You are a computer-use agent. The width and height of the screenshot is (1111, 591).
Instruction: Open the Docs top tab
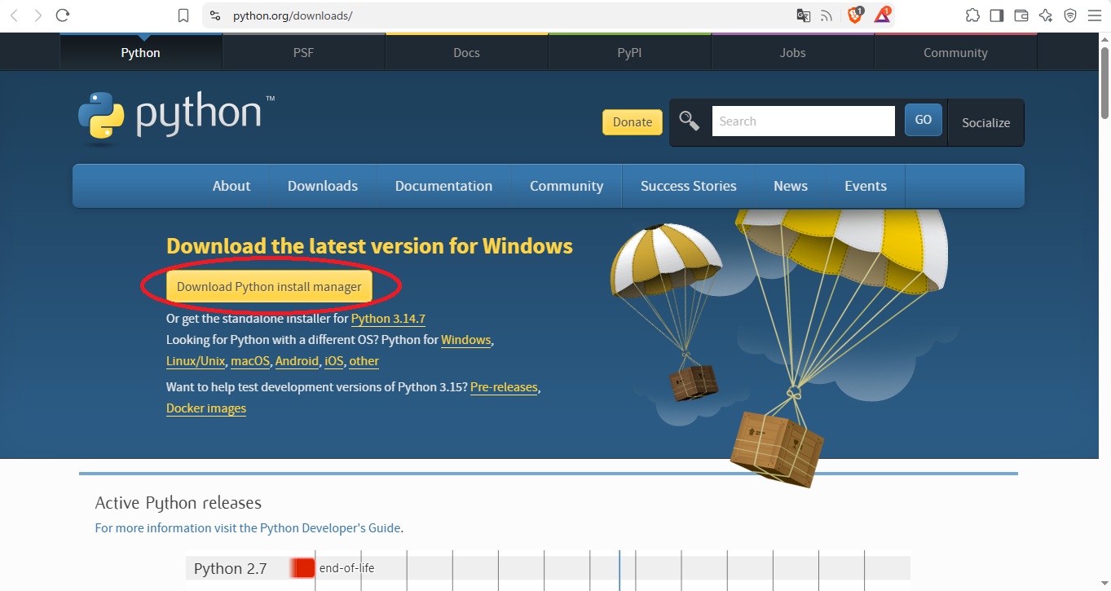click(466, 53)
